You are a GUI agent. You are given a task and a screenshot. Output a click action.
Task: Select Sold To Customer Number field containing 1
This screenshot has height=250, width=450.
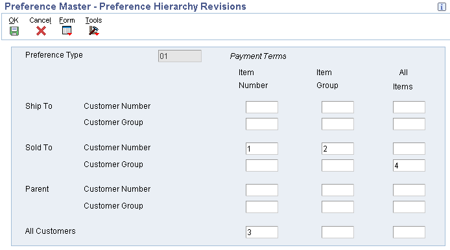(x=262, y=148)
